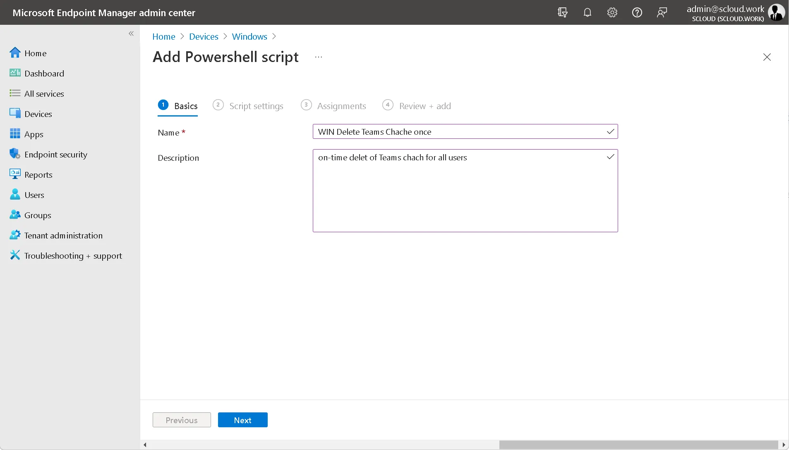
Task: Open the feedback icon in header
Action: 662,12
